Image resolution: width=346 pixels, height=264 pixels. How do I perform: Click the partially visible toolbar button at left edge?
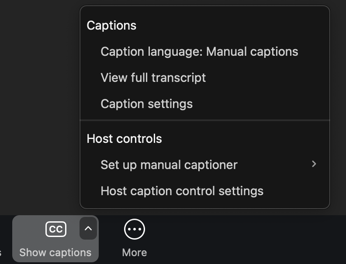(x=1, y=252)
